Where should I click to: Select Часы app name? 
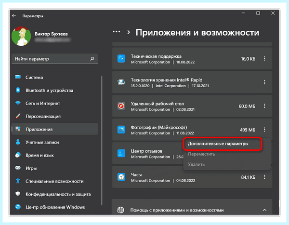coord(136,174)
